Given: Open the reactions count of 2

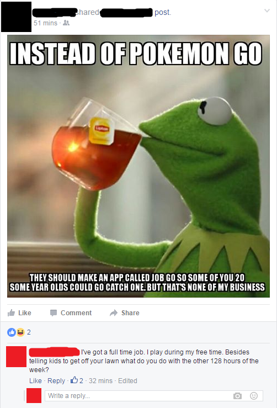Looking at the screenshot, I should coord(29,332).
